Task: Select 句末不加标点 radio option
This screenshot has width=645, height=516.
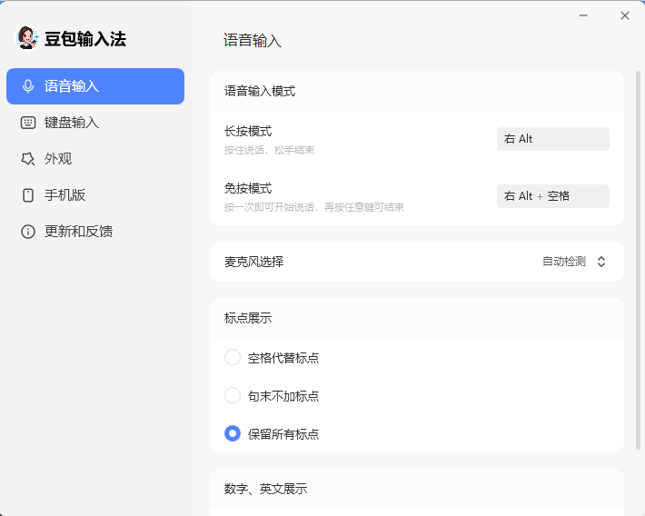Action: 233,395
